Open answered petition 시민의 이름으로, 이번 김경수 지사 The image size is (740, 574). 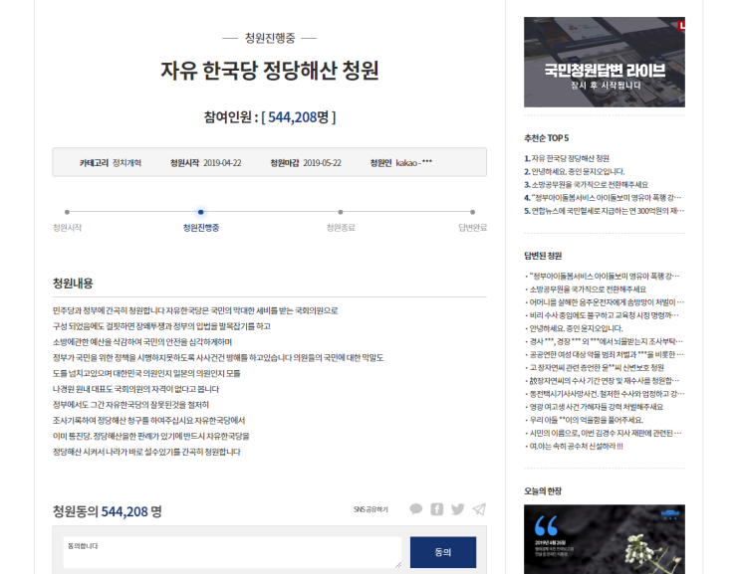pos(607,433)
